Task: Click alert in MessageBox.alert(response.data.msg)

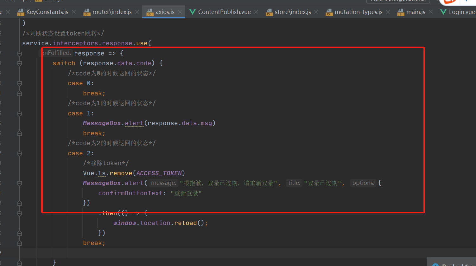Action: click(134, 123)
